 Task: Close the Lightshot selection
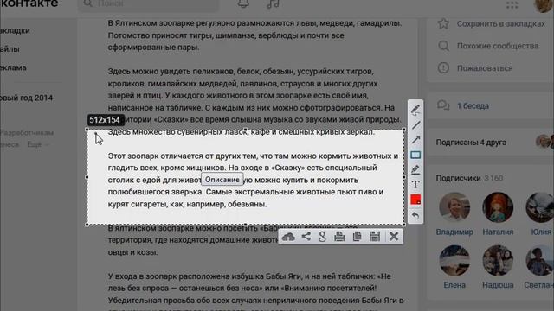(x=394, y=236)
